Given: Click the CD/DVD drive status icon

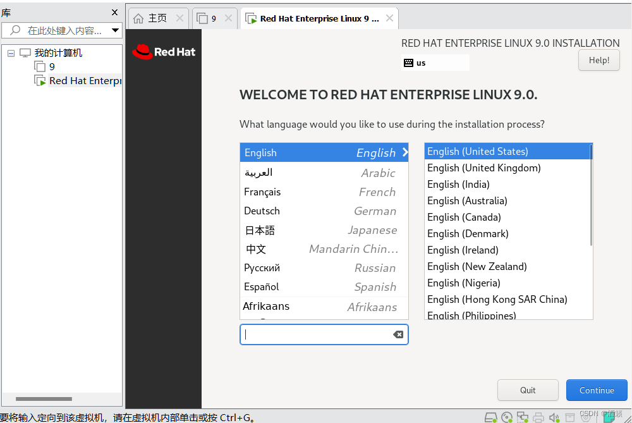Looking at the screenshot, I should click(x=507, y=418).
